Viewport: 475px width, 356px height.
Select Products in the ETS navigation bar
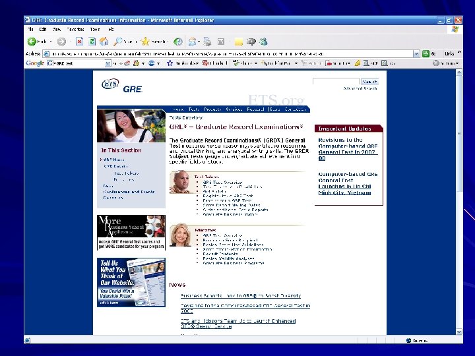[212, 109]
